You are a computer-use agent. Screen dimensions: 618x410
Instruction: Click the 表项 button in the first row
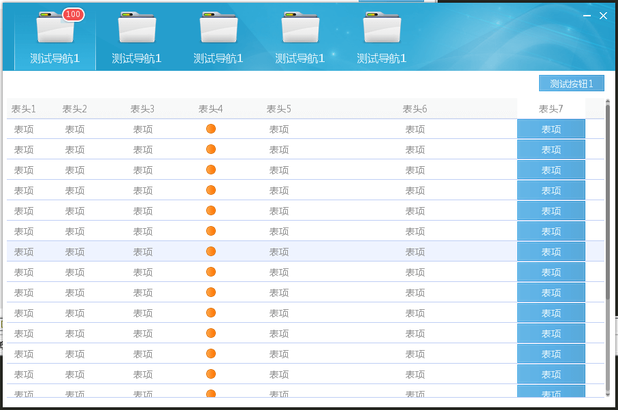click(x=551, y=129)
